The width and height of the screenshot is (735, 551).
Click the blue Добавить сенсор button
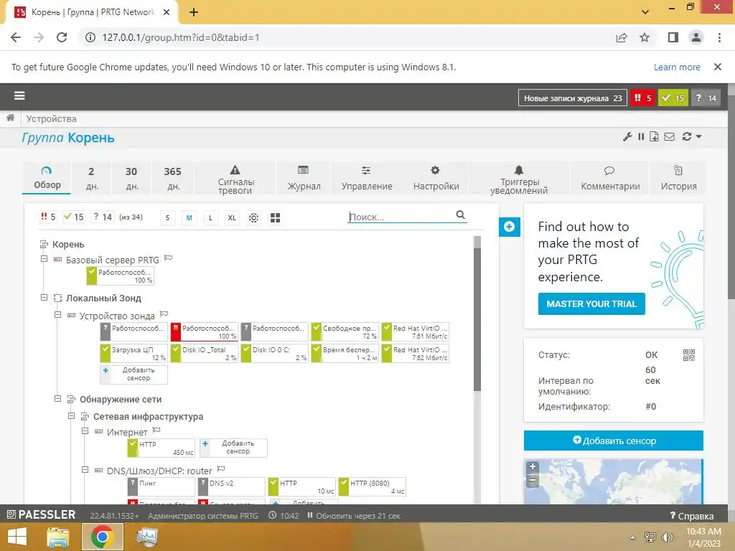point(614,441)
